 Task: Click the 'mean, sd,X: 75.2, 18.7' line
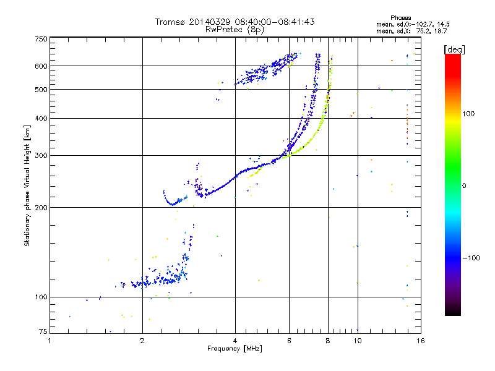tap(411, 31)
